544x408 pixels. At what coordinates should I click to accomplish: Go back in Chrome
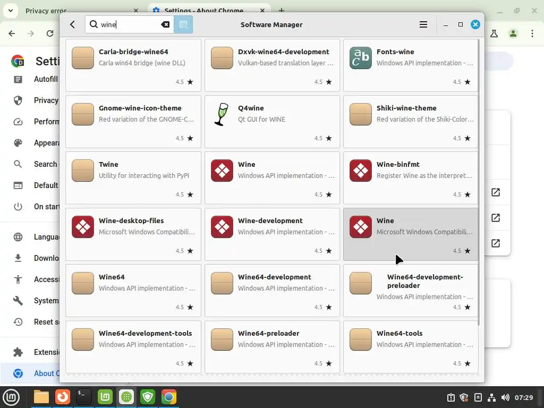[x=12, y=33]
